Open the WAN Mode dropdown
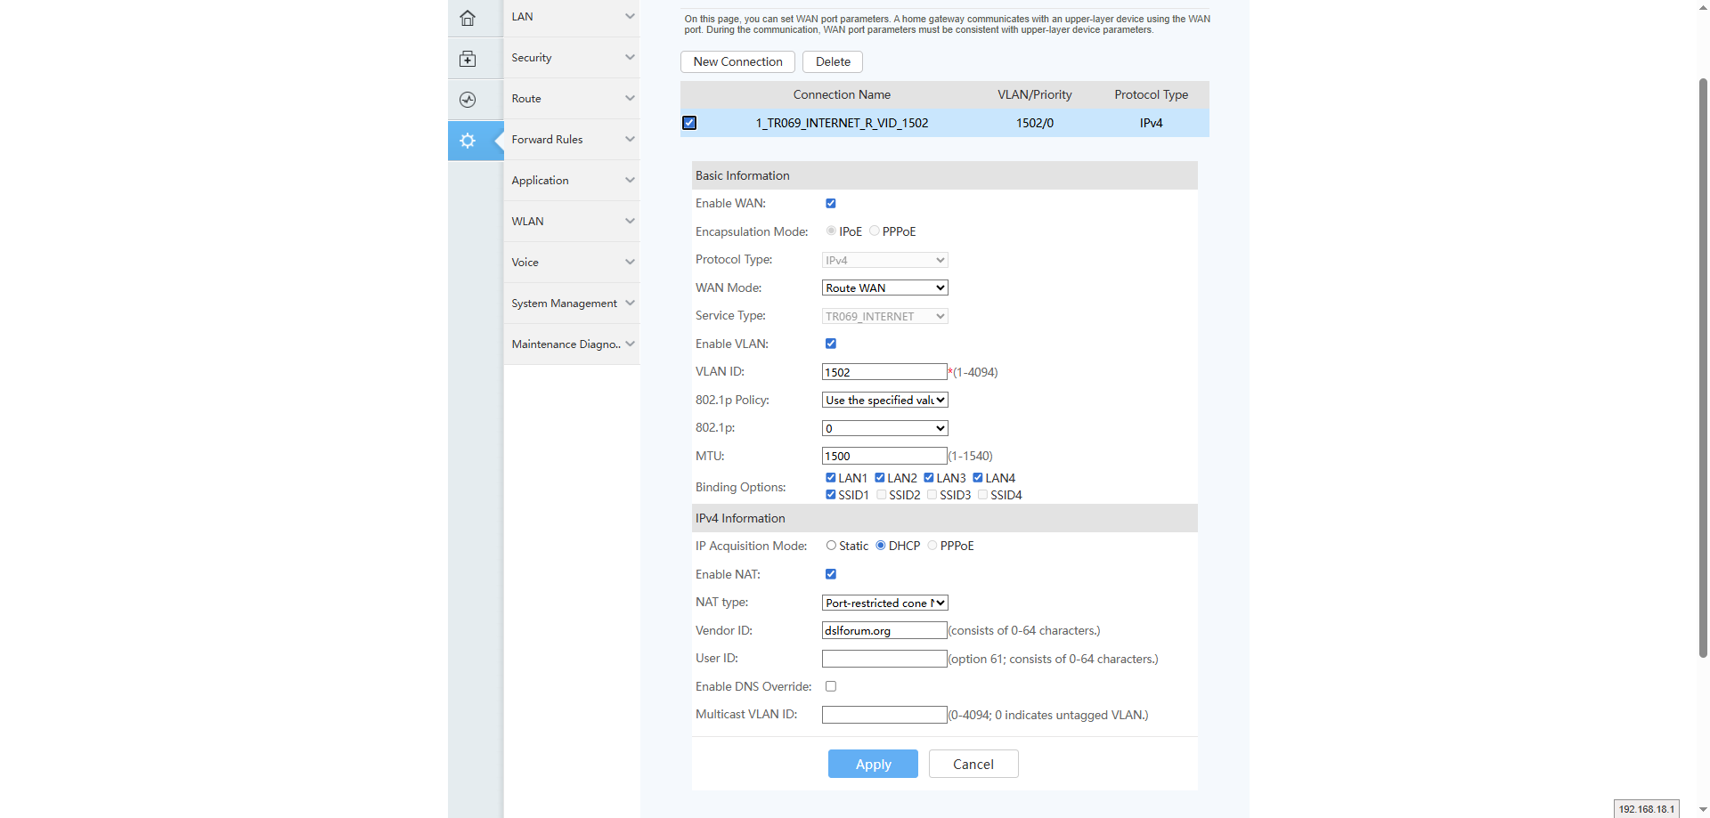Image resolution: width=1710 pixels, height=818 pixels. pos(884,288)
